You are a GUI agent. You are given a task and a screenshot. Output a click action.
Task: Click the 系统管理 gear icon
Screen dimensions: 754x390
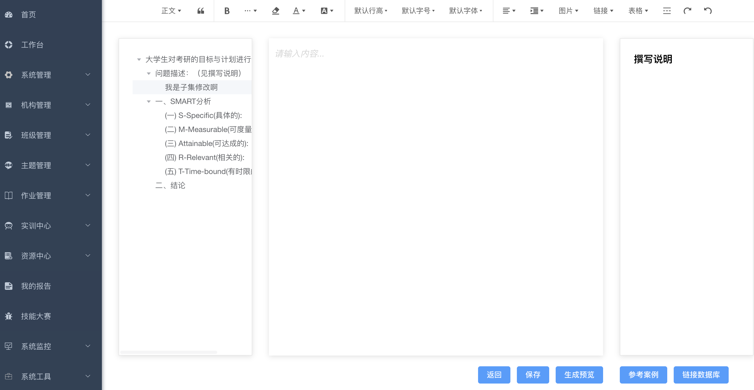pos(8,75)
